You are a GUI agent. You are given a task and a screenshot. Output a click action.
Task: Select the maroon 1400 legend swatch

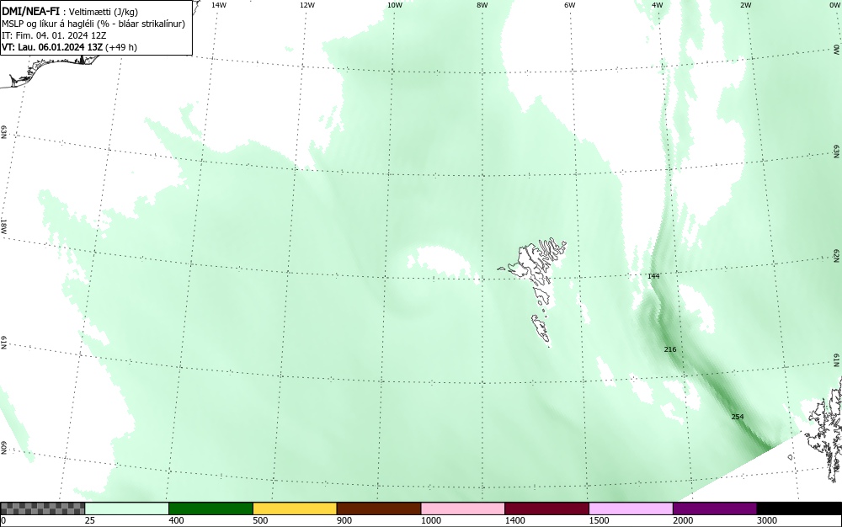pos(546,508)
